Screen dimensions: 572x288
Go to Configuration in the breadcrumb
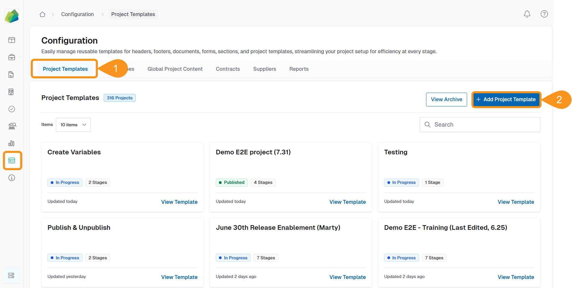point(77,14)
